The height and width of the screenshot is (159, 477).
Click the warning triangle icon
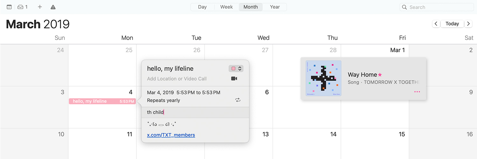[53, 7]
